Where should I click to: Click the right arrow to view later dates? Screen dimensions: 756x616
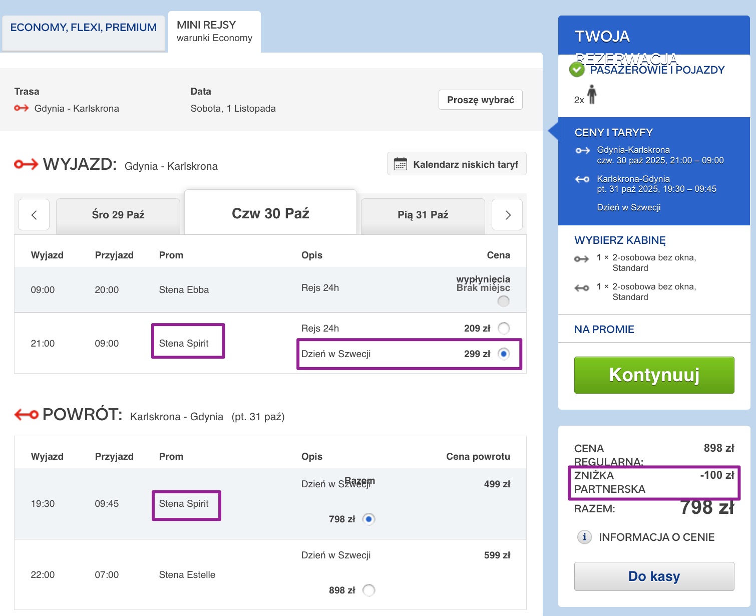coord(507,214)
